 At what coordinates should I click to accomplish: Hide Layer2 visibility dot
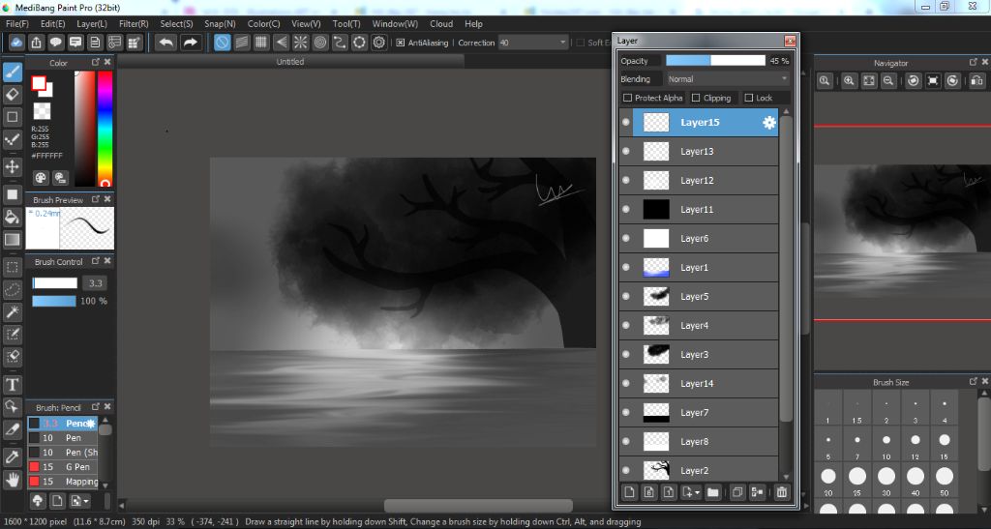626,471
